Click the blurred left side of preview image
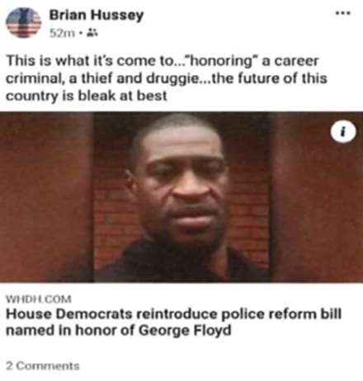 click(47, 197)
